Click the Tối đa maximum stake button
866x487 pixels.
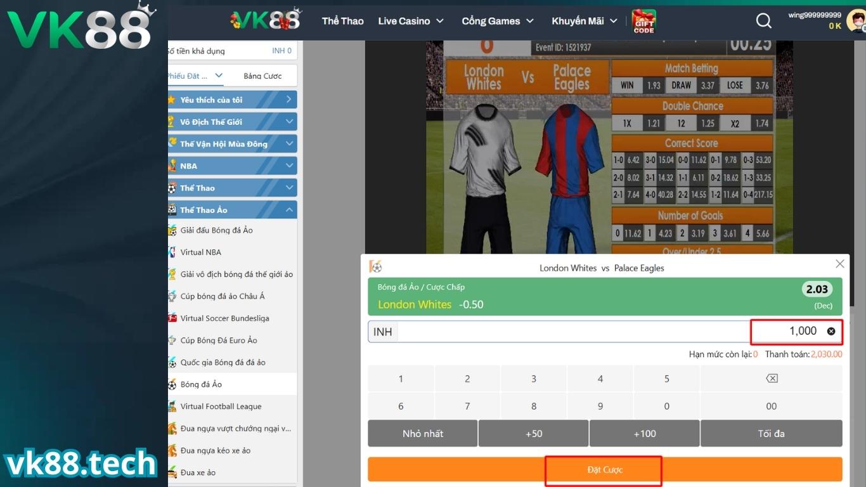771,434
